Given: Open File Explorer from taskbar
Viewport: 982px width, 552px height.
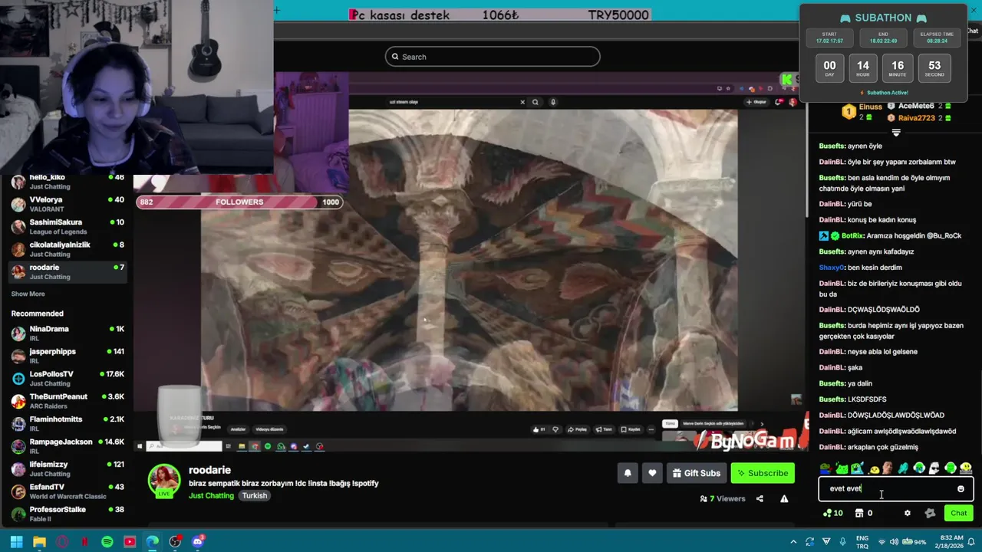Looking at the screenshot, I should pos(39,542).
